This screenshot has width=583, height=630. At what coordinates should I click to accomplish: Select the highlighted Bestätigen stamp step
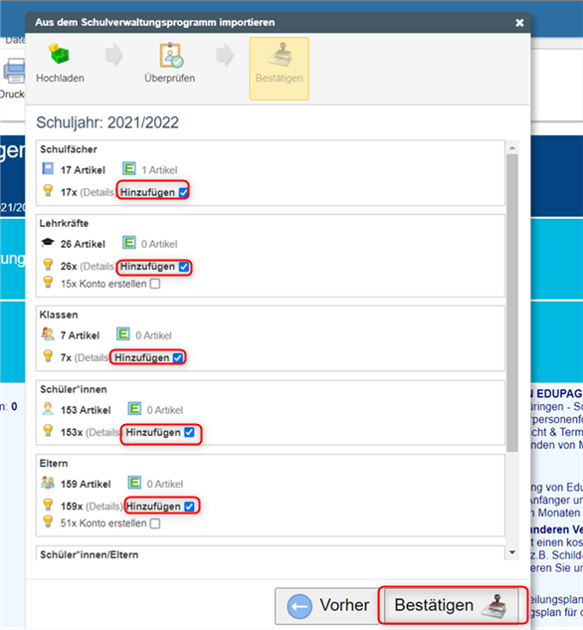coord(279,69)
